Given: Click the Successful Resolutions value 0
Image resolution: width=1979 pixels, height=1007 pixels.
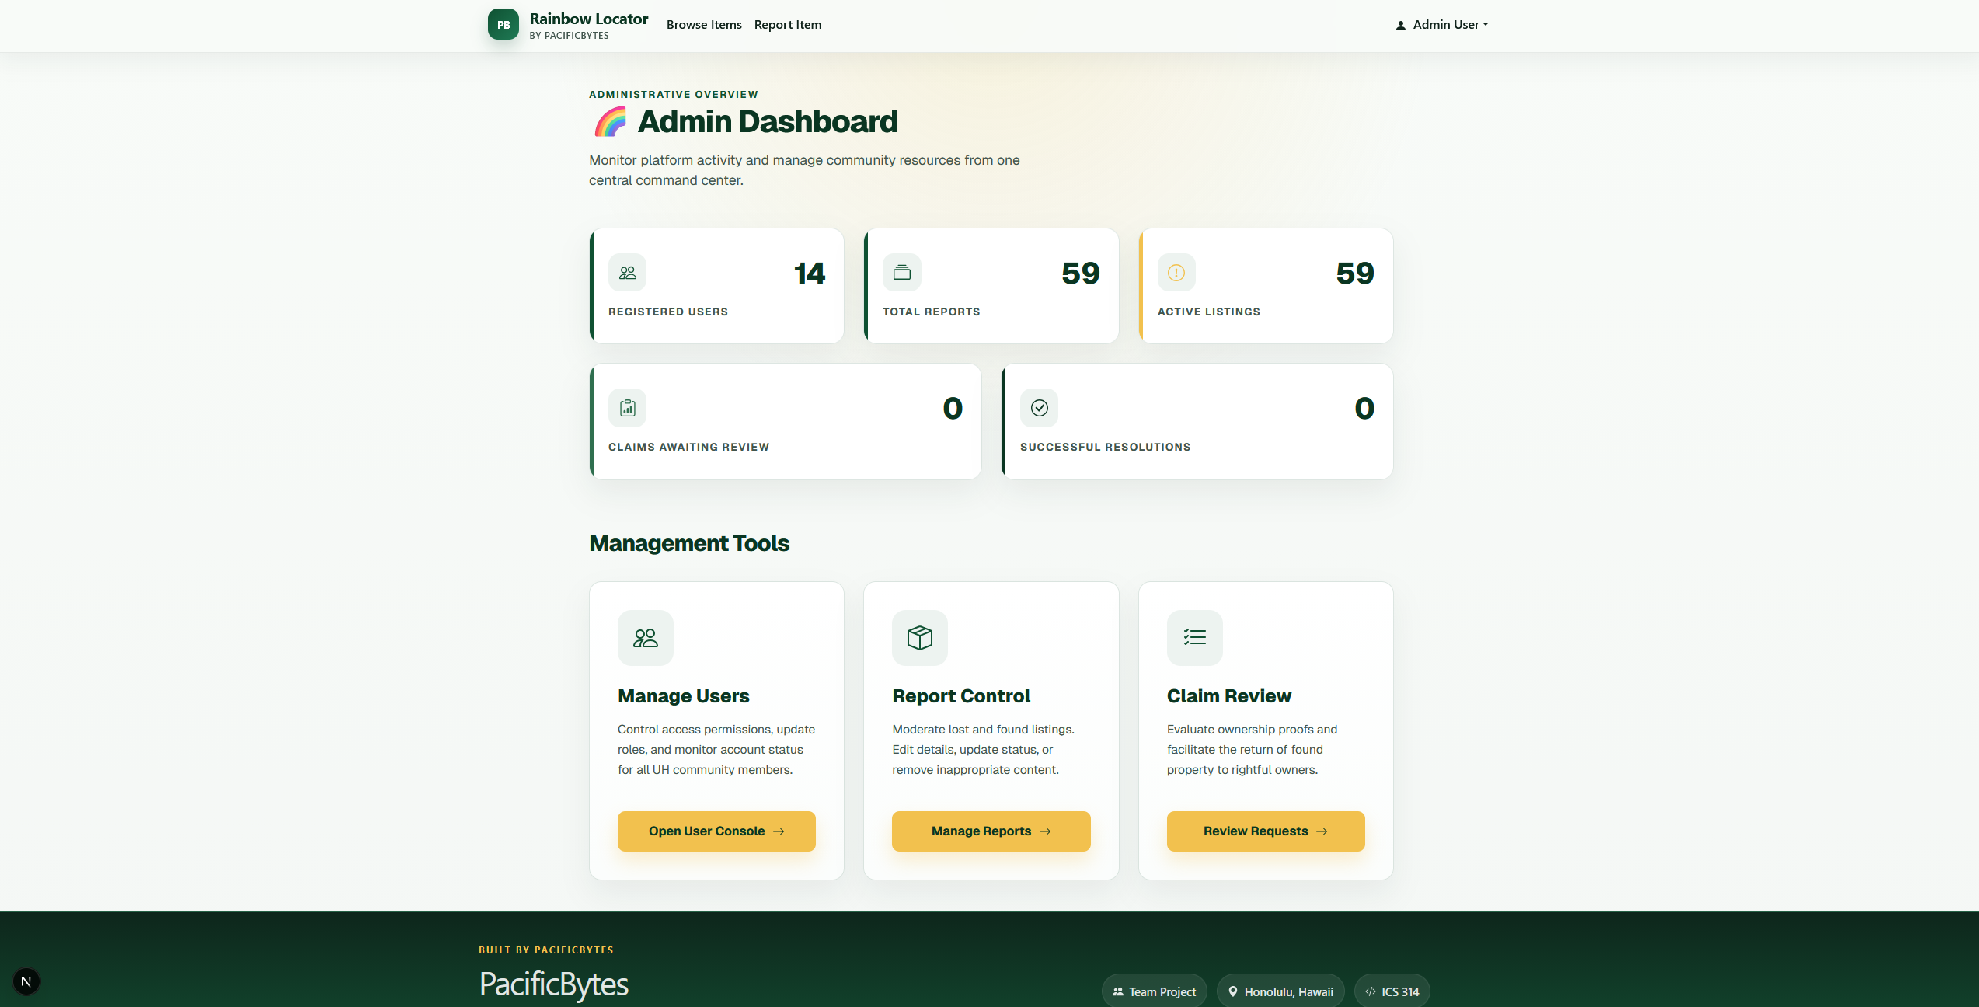Looking at the screenshot, I should (1364, 409).
